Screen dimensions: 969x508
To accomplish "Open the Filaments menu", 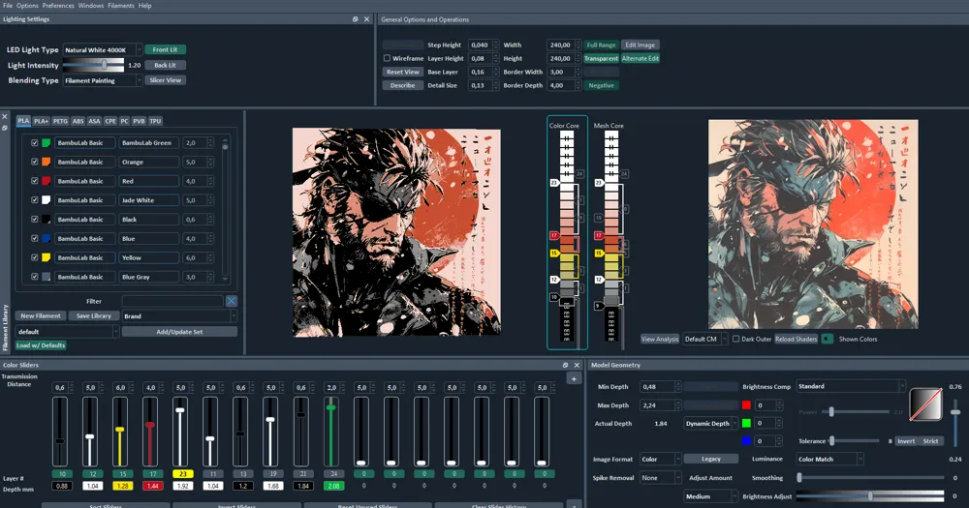I will pyautogui.click(x=120, y=6).
